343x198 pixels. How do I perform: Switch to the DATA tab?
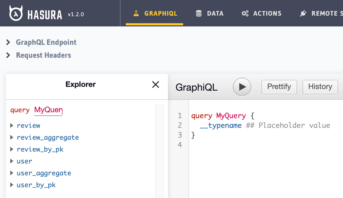pyautogui.click(x=210, y=13)
